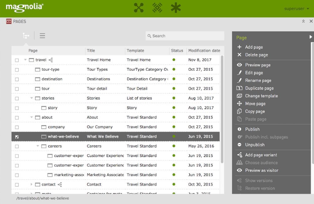This screenshot has width=314, height=204.
Task: Open the Pulse icon in header
Action: pos(157,8)
